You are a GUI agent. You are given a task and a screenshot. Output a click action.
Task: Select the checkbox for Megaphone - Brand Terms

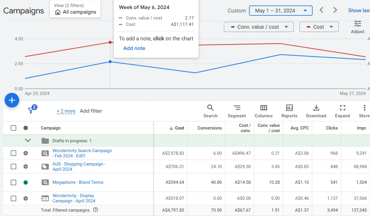[13, 182]
